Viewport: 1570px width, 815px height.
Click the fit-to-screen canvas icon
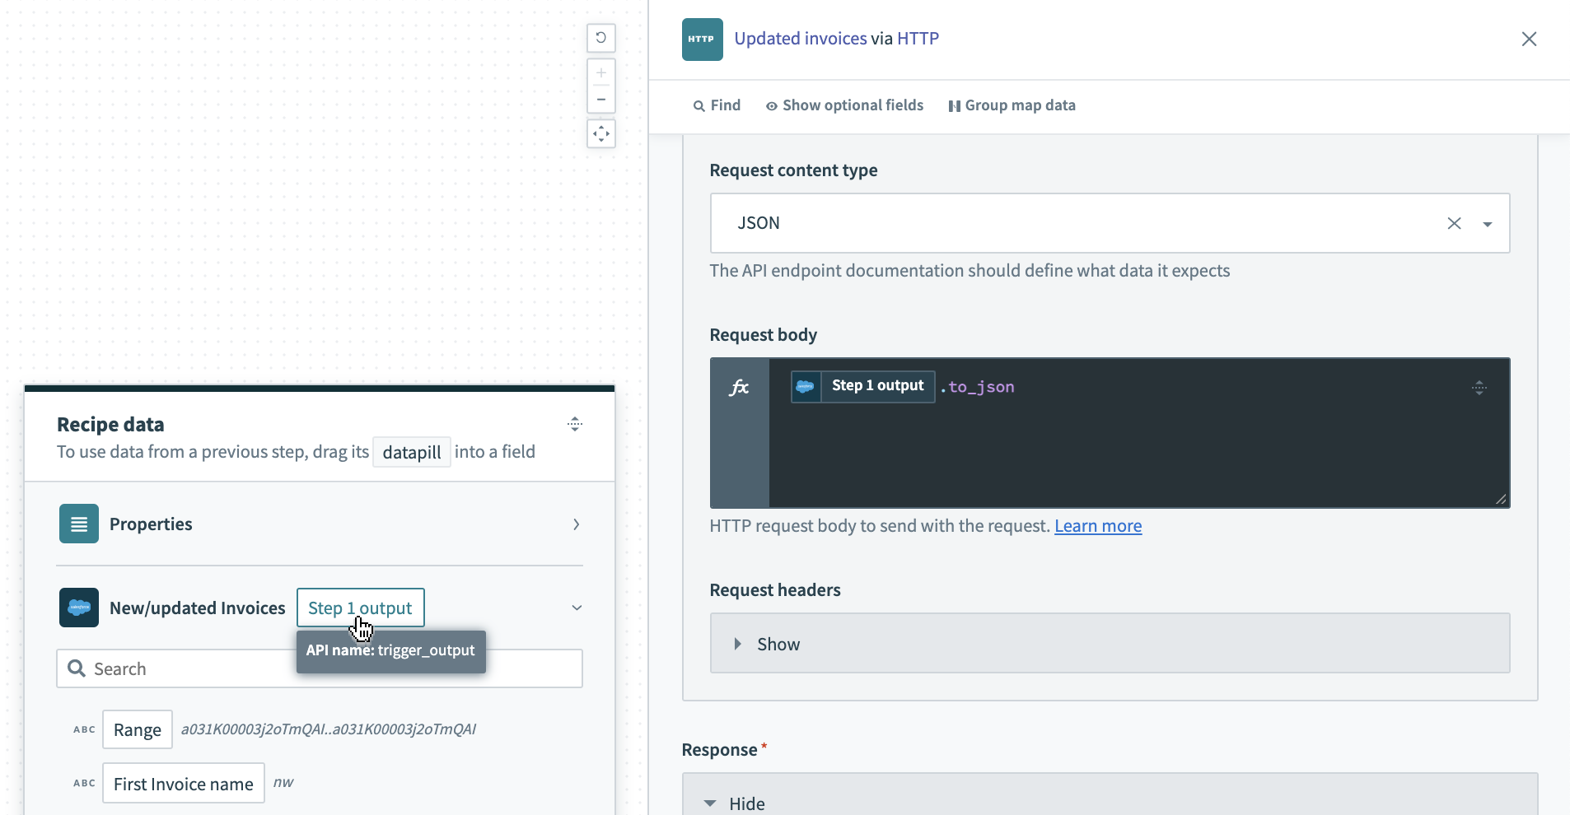tap(601, 133)
